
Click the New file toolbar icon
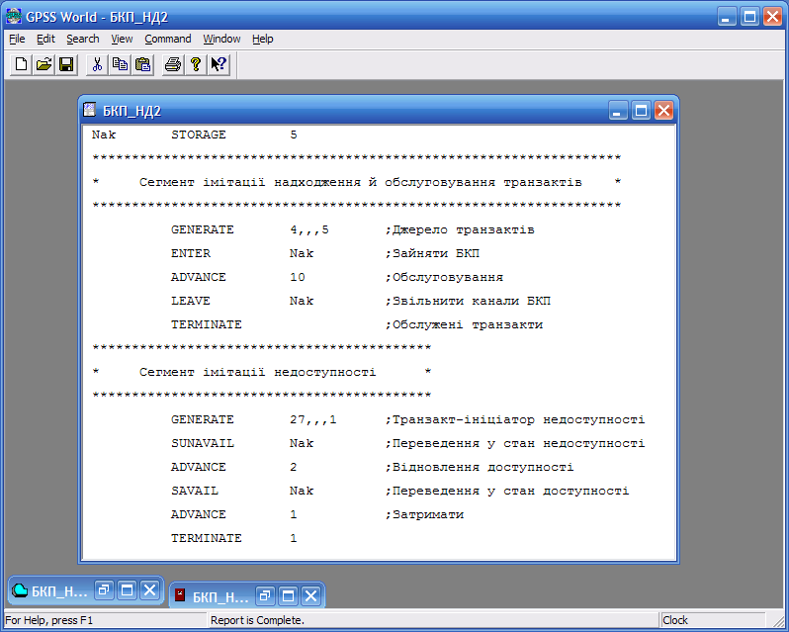[21, 65]
